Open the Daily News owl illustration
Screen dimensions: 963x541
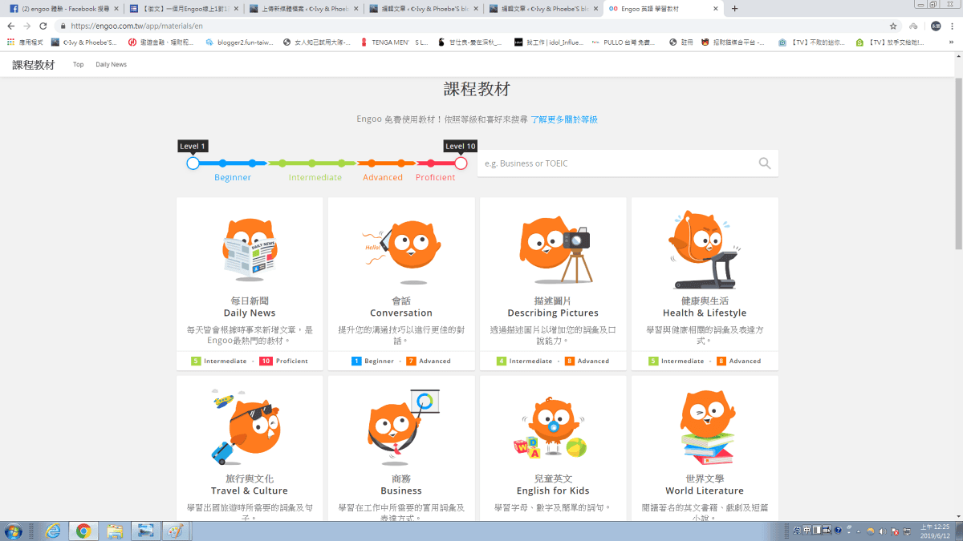pos(250,250)
